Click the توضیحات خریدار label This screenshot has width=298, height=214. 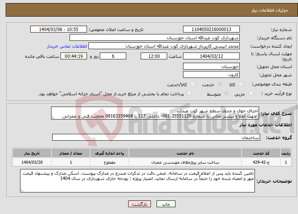click(274, 181)
